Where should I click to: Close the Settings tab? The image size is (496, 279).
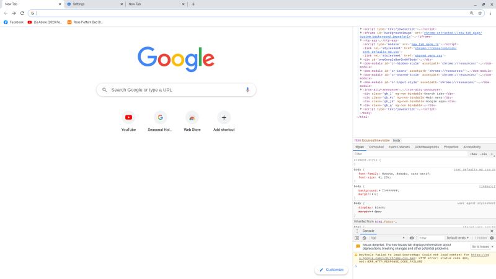(x=122, y=4)
